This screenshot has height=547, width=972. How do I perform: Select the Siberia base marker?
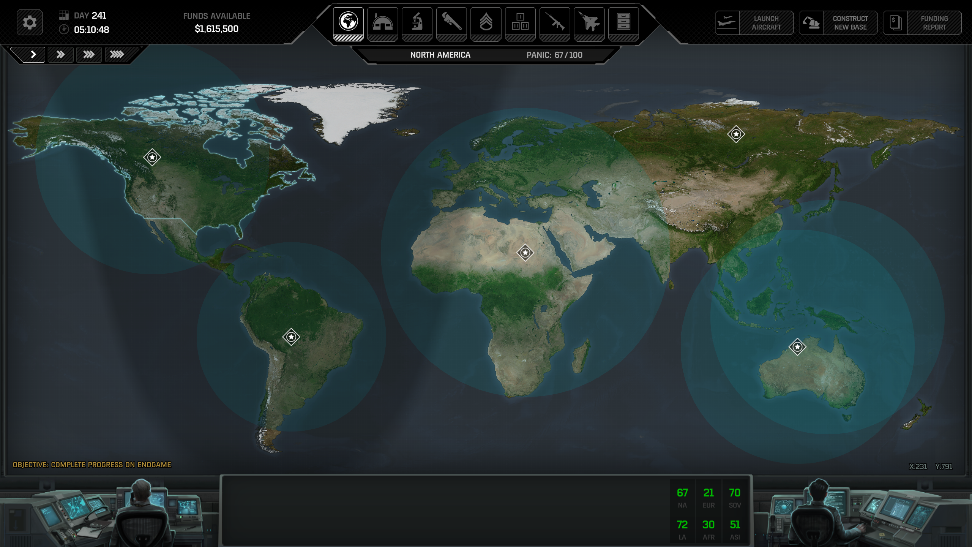pyautogui.click(x=736, y=134)
